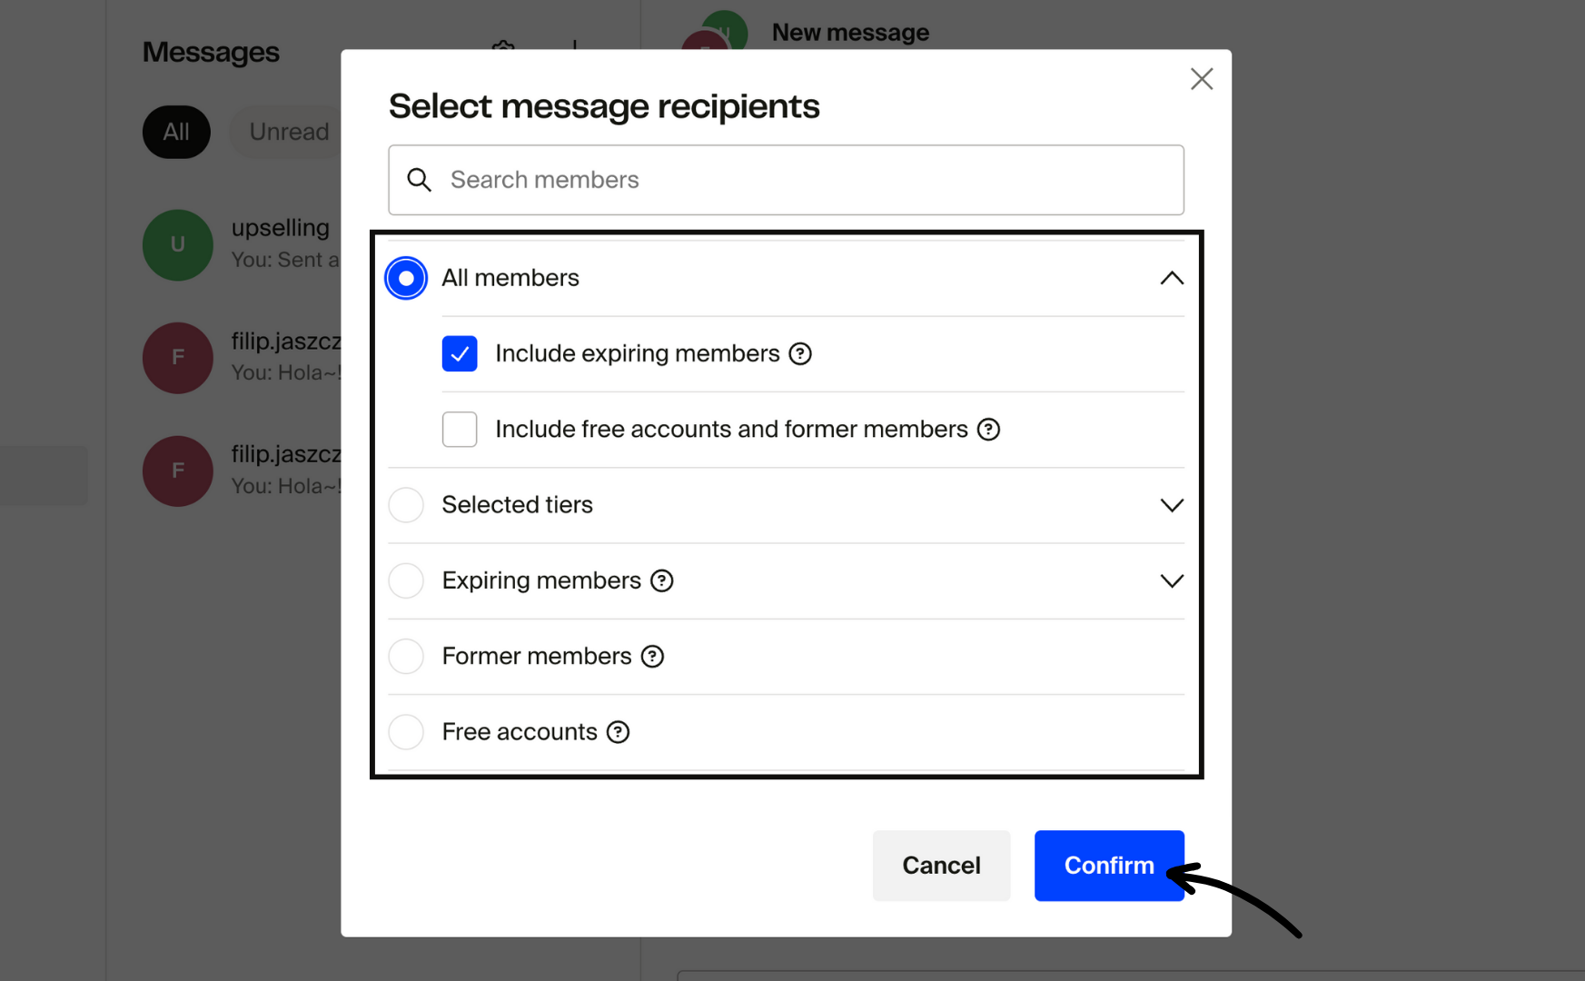Open help icon next to Free accounts
The image size is (1585, 981).
click(x=618, y=731)
